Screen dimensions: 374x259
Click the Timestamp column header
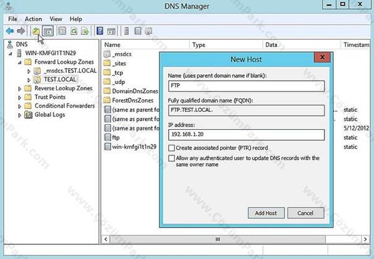(x=355, y=45)
